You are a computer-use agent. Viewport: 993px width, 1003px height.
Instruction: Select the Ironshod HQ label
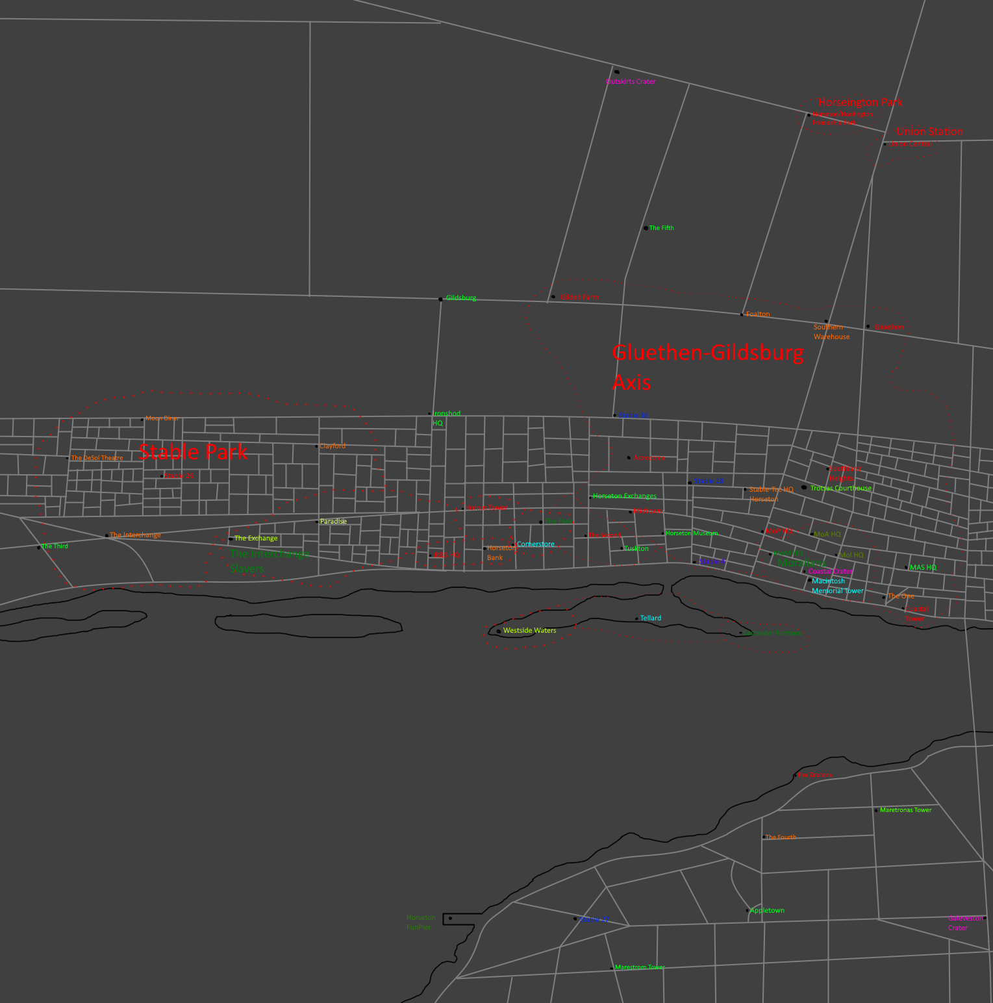[x=447, y=418]
